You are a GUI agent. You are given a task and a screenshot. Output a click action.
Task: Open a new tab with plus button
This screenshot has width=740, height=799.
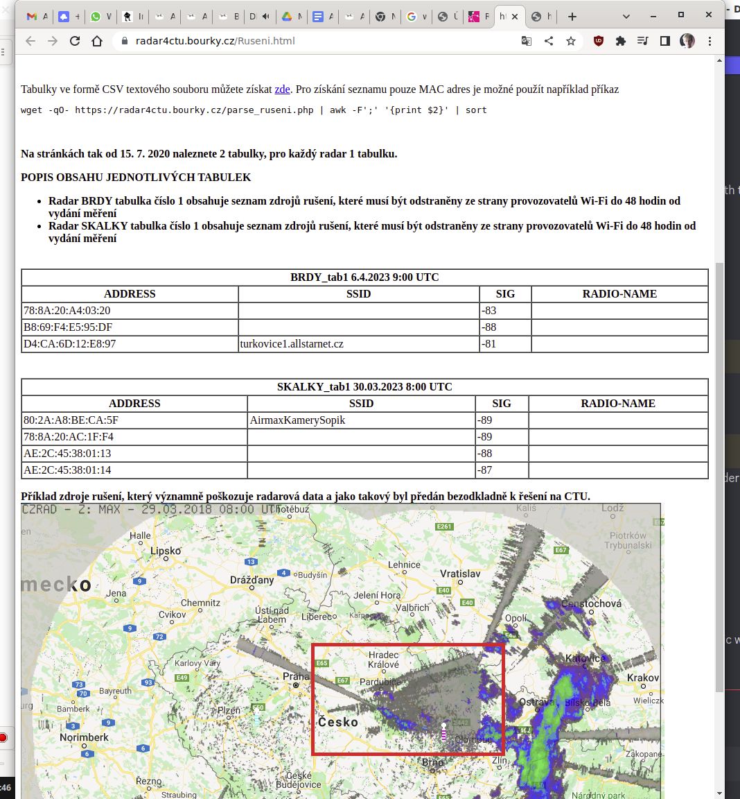coord(572,17)
